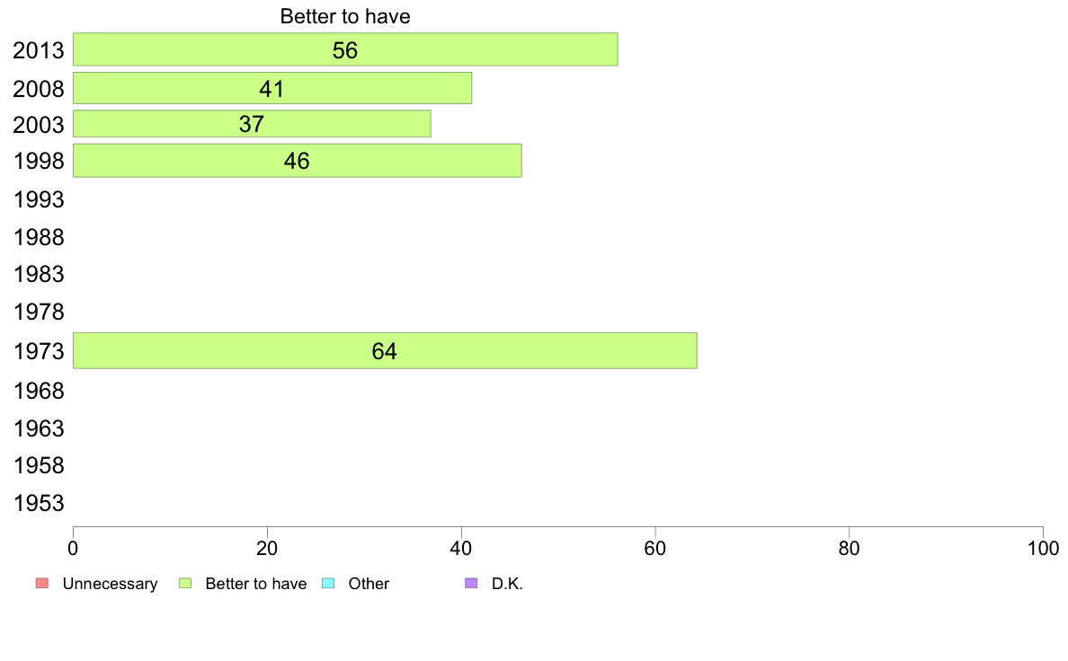Image resolution: width=1068 pixels, height=661 pixels.
Task: Select the 2008 bar showing 41
Action: 272,89
